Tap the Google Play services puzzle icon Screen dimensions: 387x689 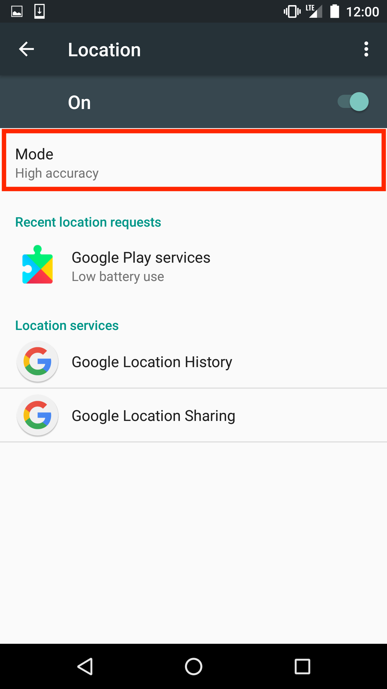tap(38, 265)
